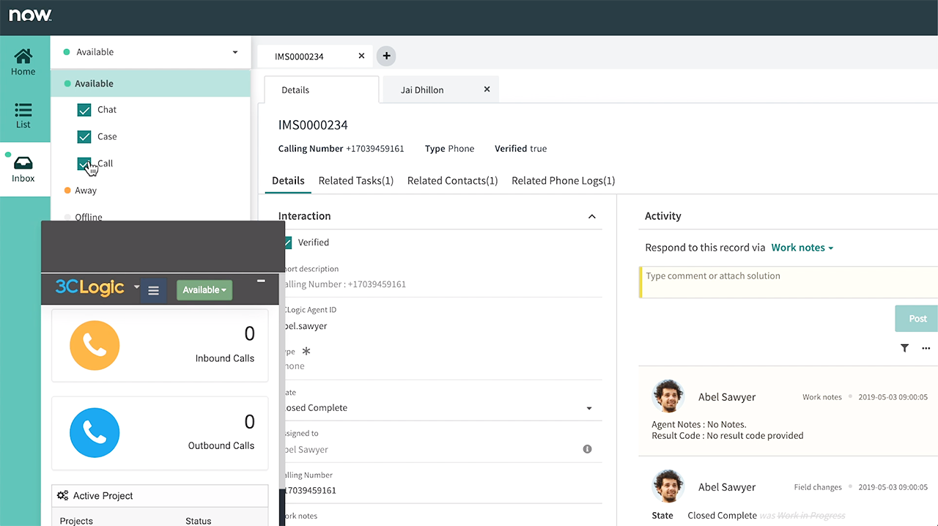Open the 3CLogic Available status dropdown
This screenshot has height=526, width=938.
tap(204, 290)
